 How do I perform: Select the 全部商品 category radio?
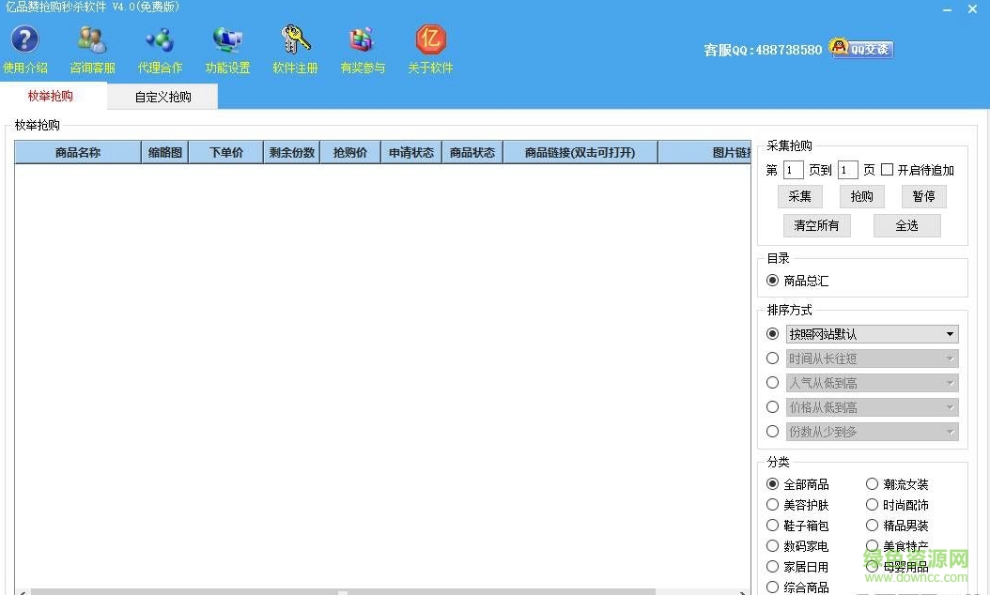point(772,483)
